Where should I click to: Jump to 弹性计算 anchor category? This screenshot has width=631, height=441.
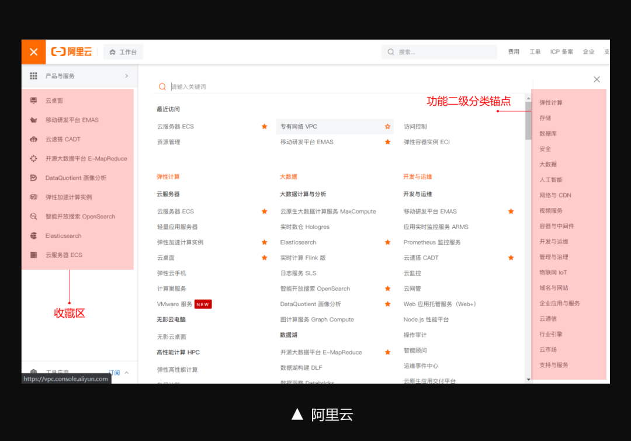coord(551,103)
